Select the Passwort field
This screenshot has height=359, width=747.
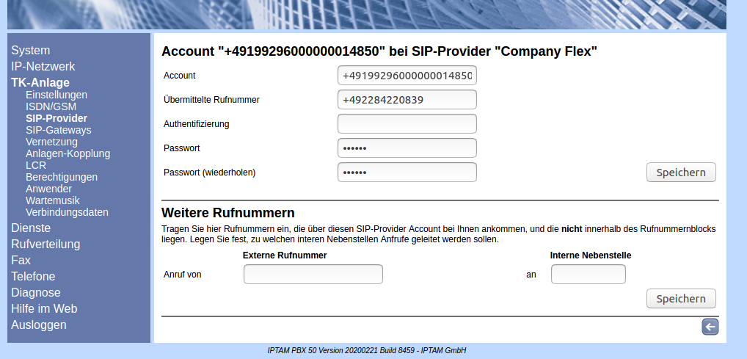[407, 148]
